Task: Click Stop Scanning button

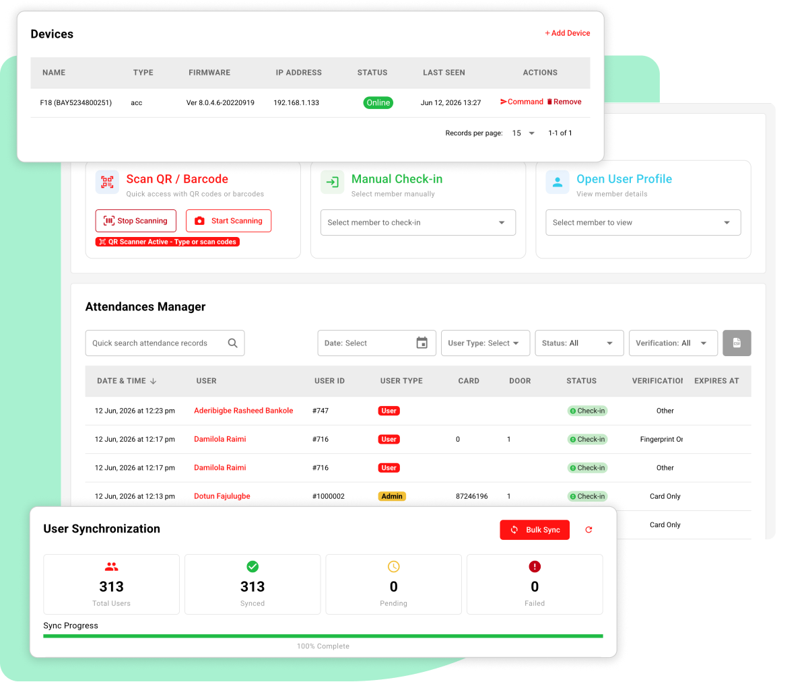Action: pos(136,221)
